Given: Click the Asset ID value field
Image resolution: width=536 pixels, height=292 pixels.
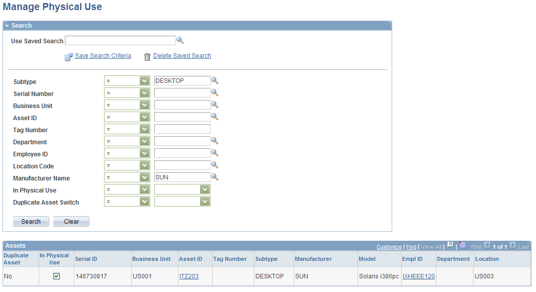Looking at the screenshot, I should click(x=182, y=117).
